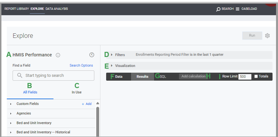Collapse the field picker with the arrow icon
This screenshot has height=137, width=278.
point(92,55)
